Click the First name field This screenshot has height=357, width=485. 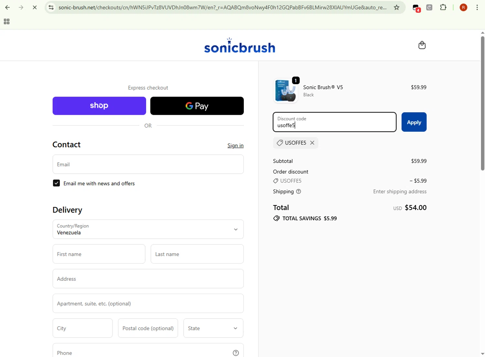tap(99, 254)
